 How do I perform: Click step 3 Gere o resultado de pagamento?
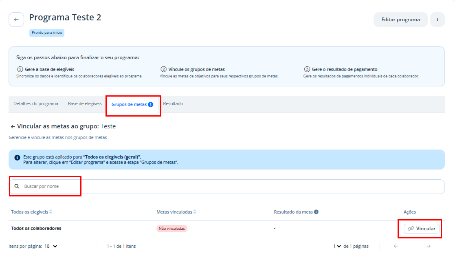click(341, 69)
